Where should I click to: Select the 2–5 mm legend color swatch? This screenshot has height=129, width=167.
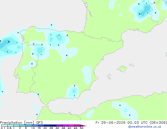pyautogui.click(x=23, y=126)
